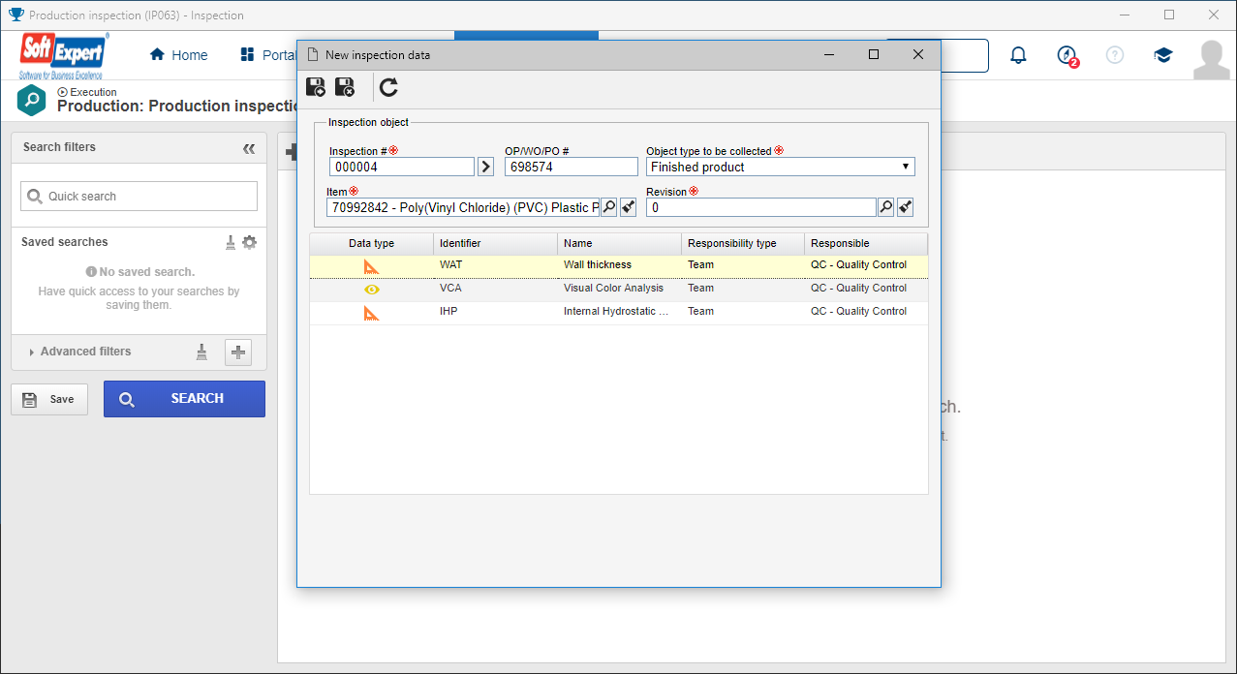The height and width of the screenshot is (674, 1237).
Task: Open Portal menu in top navigation
Action: pyautogui.click(x=268, y=55)
